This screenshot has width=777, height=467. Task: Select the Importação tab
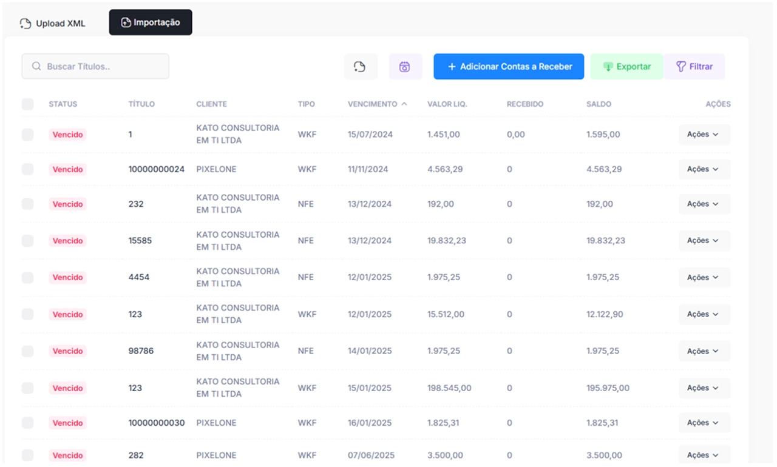pyautogui.click(x=151, y=22)
